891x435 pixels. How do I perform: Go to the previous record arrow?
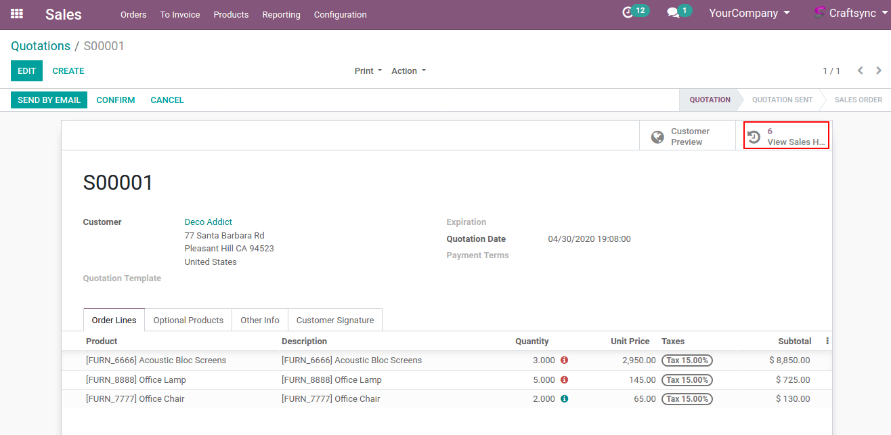[x=860, y=70]
